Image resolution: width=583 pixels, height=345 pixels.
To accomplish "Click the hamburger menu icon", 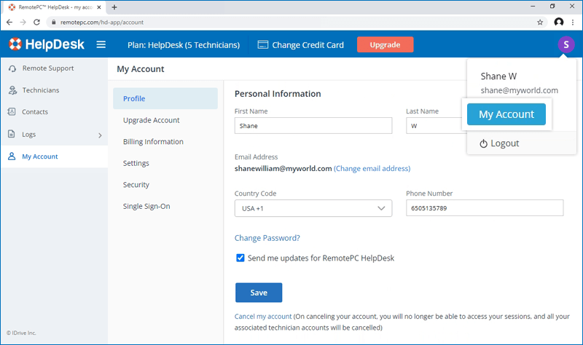I will tap(101, 45).
